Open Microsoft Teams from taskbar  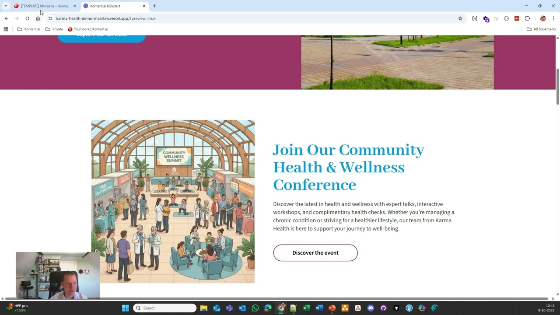(229, 308)
